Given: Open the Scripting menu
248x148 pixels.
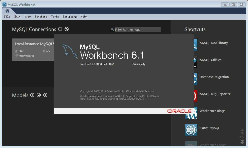Looking at the screenshot, I should point(70,16).
